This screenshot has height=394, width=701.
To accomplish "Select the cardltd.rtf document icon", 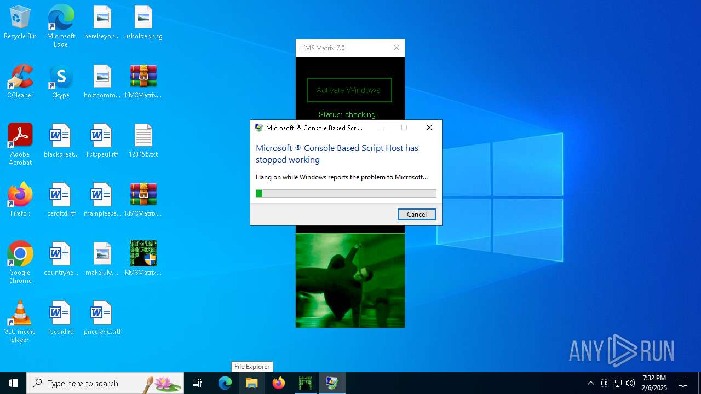I will coord(61,200).
